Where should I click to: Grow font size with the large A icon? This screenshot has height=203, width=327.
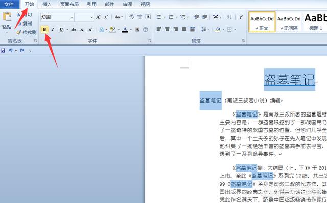coord(98,17)
